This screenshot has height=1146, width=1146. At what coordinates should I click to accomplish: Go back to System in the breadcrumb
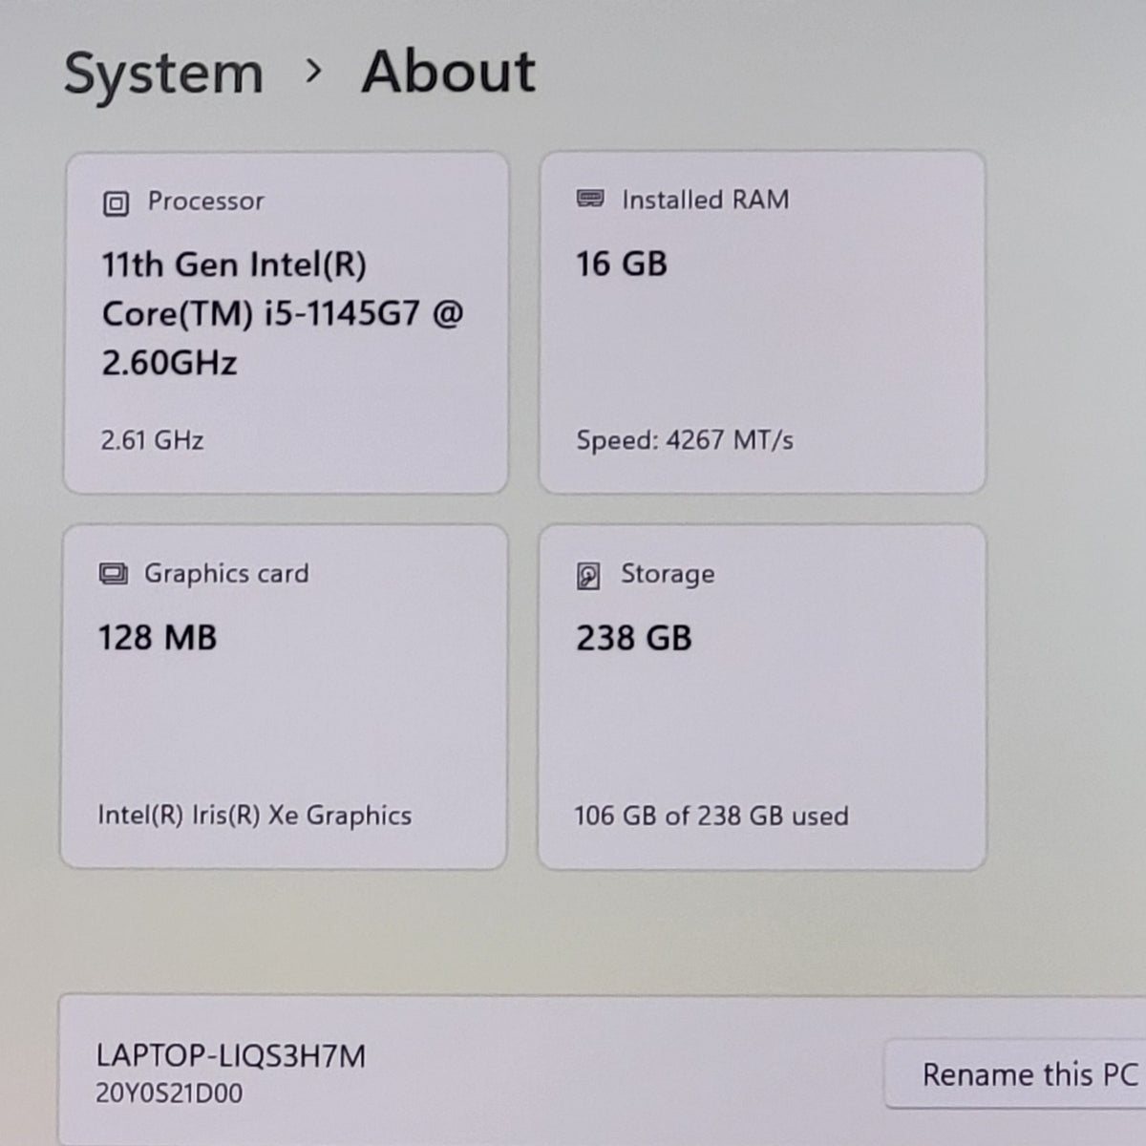pyautogui.click(x=163, y=74)
